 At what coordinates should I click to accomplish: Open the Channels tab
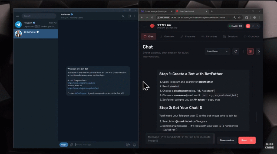click(x=188, y=36)
